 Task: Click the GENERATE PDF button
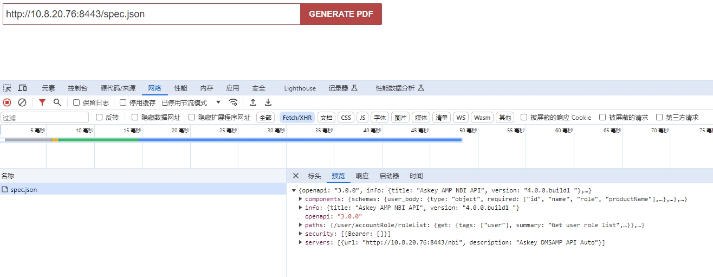coord(341,14)
